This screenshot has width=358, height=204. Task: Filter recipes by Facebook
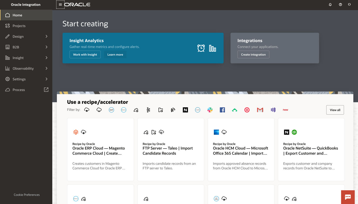[x=222, y=110]
